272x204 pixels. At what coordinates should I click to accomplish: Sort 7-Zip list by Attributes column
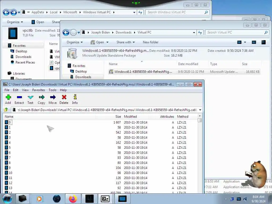pos(167,117)
